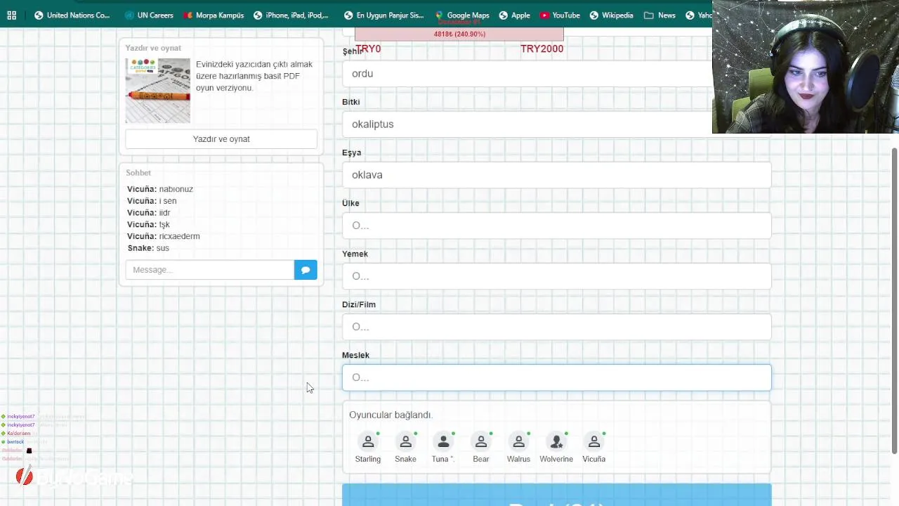Click chat message 'Vicuña: ricxaederm'
This screenshot has width=899, height=506.
164,236
